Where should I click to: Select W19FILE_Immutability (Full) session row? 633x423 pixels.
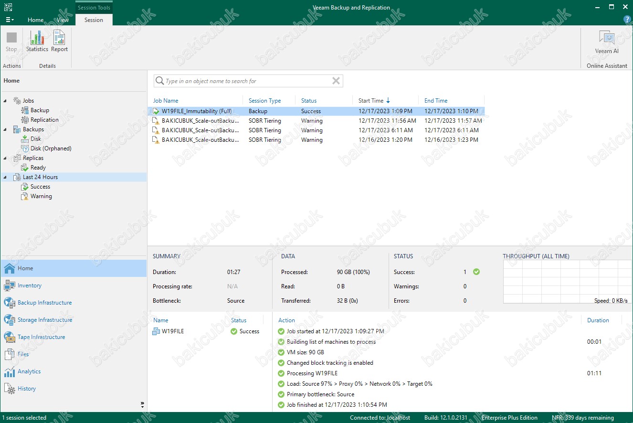(x=318, y=111)
